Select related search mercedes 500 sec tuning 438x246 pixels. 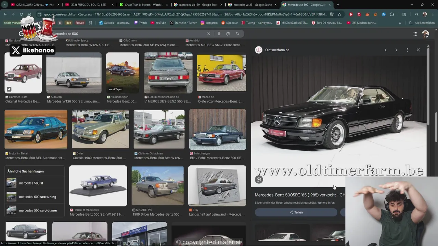tap(35, 197)
